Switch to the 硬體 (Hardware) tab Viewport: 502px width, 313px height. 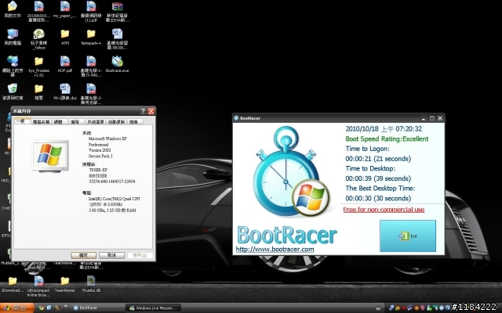[59, 122]
